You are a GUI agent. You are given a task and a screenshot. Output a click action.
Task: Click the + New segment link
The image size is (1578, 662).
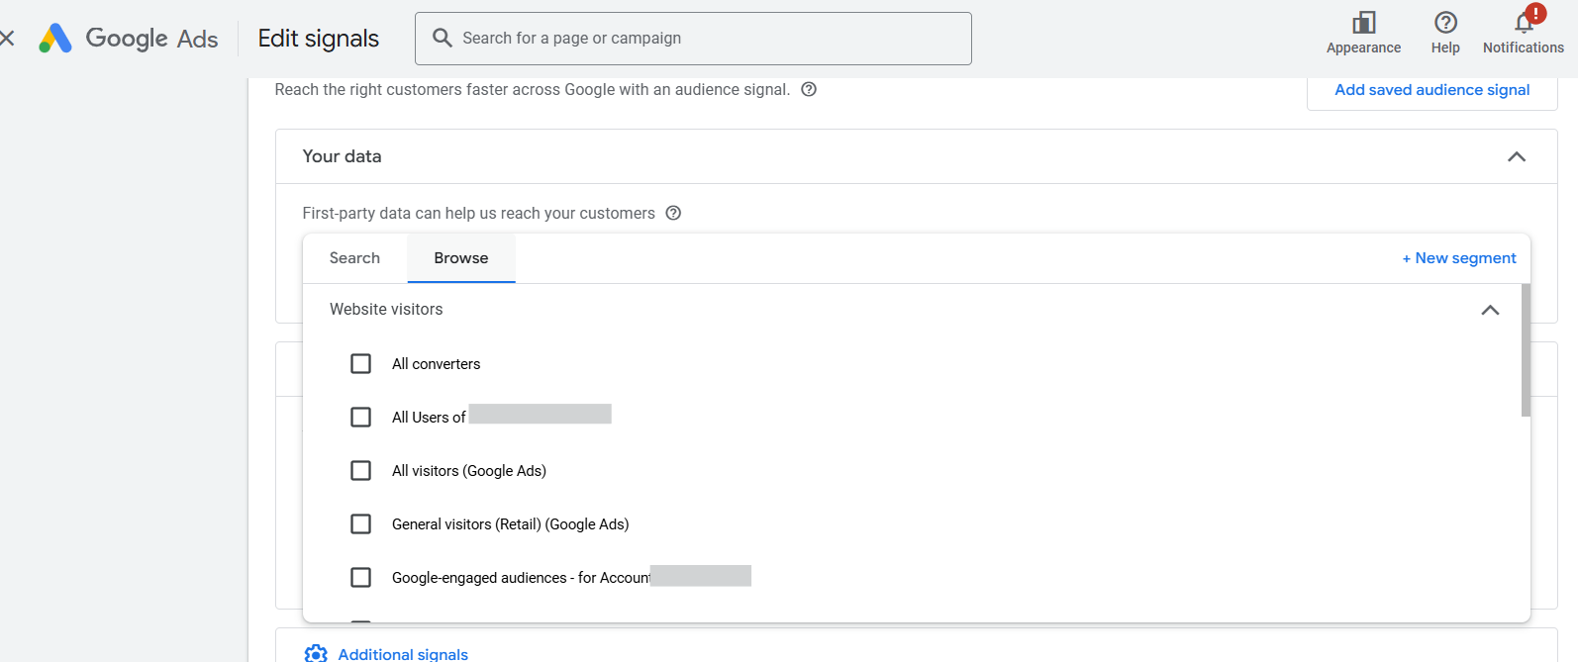coord(1459,258)
